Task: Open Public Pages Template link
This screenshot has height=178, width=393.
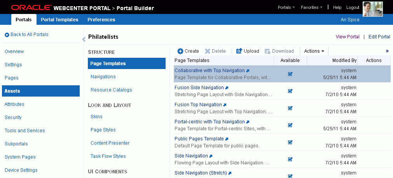Action: (x=199, y=138)
